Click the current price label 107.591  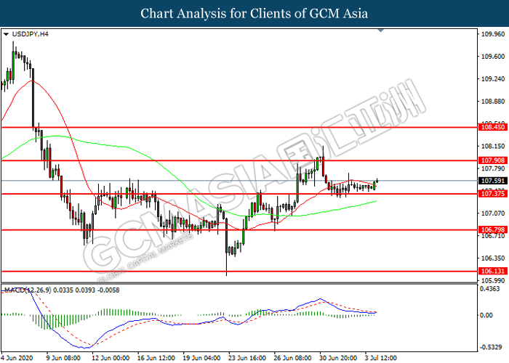492,181
